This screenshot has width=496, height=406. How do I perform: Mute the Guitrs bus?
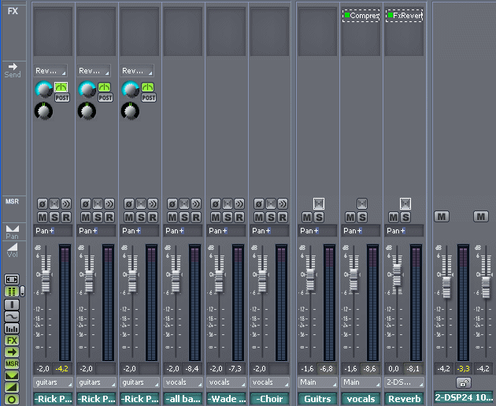307,218
